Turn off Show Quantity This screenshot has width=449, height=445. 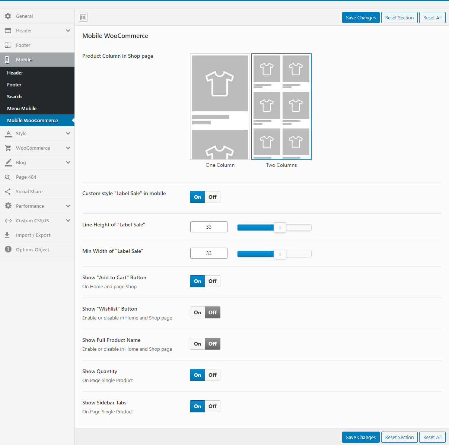pos(213,375)
